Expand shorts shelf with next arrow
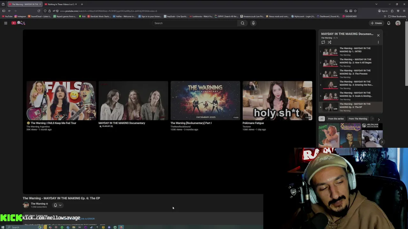This screenshot has height=229, width=408. (382, 142)
